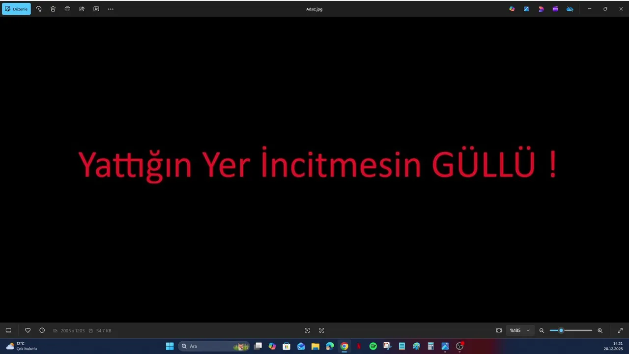
Task: Mark photo as favorite with heart icon
Action: tap(28, 330)
